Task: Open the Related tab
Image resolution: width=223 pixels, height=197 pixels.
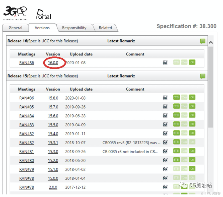Action: point(105,28)
